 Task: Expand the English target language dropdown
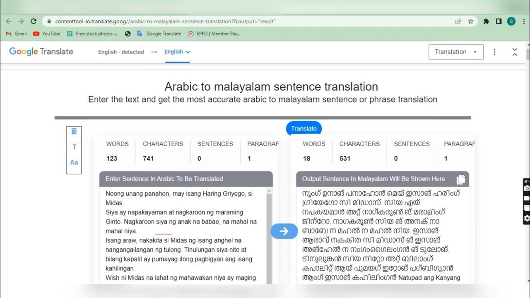point(177,52)
